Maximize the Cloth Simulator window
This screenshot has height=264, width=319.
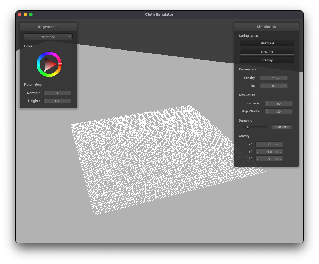31,15
